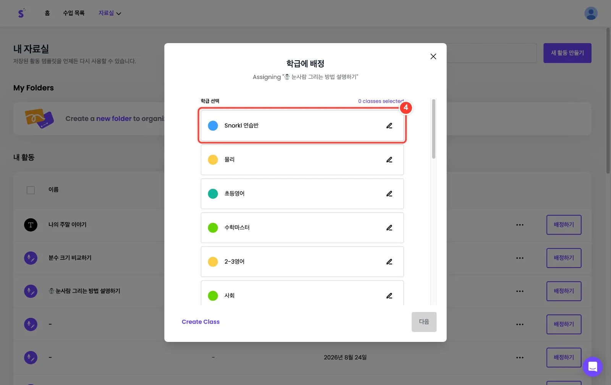Click the Create Class link

200,322
